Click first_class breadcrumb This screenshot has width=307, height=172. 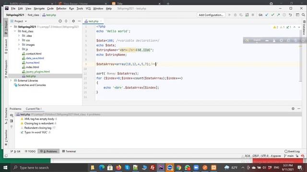coord(34,15)
